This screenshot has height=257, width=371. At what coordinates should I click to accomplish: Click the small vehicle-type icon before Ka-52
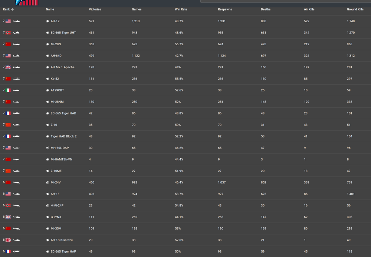pos(47,79)
